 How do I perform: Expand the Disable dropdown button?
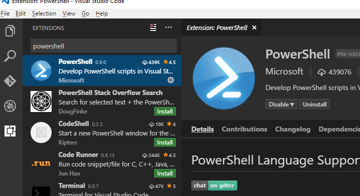281,104
